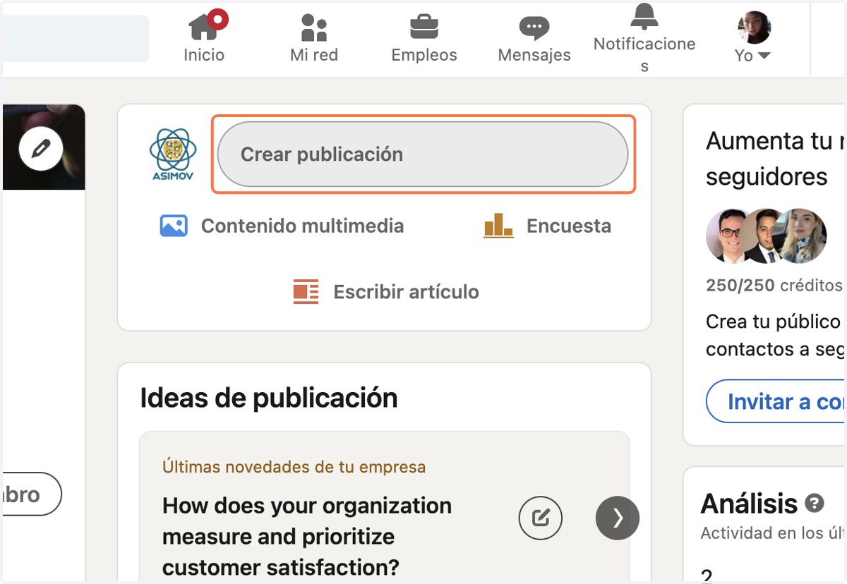The height and width of the screenshot is (584, 847).
Task: Click the follower profile photos
Action: tap(767, 236)
